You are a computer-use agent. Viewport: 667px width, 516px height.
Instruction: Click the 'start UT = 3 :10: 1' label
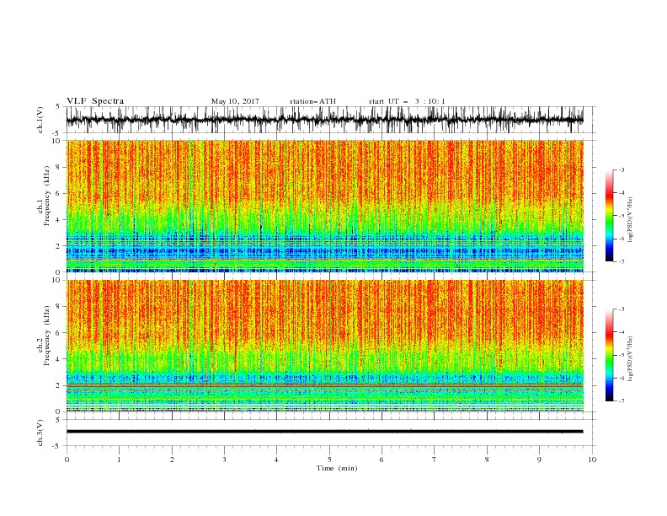pyautogui.click(x=407, y=101)
